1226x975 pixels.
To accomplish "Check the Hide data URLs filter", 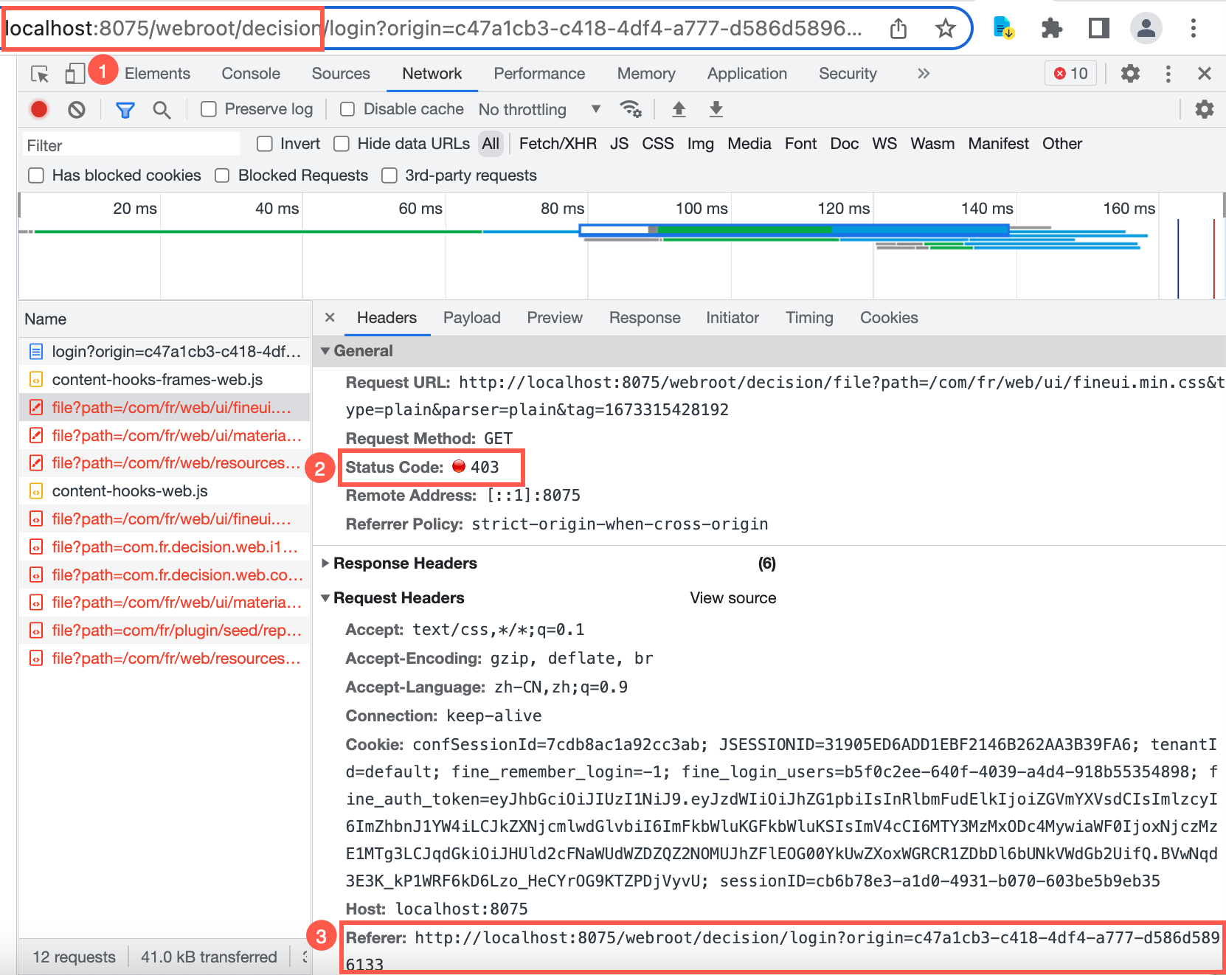I will (341, 144).
